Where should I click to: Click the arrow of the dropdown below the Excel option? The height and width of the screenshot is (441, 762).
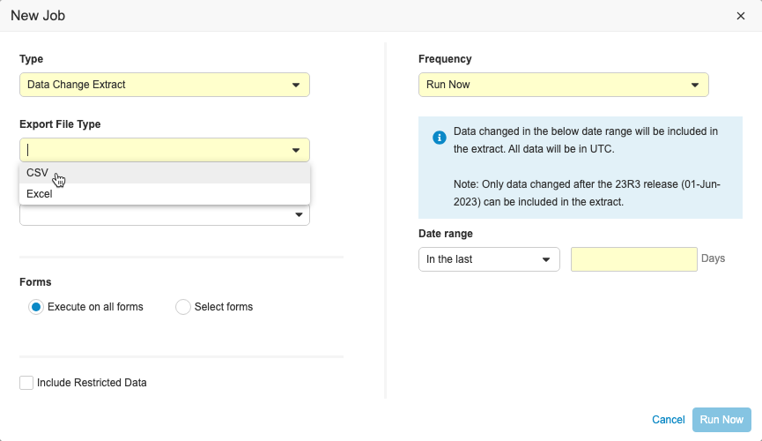point(298,215)
